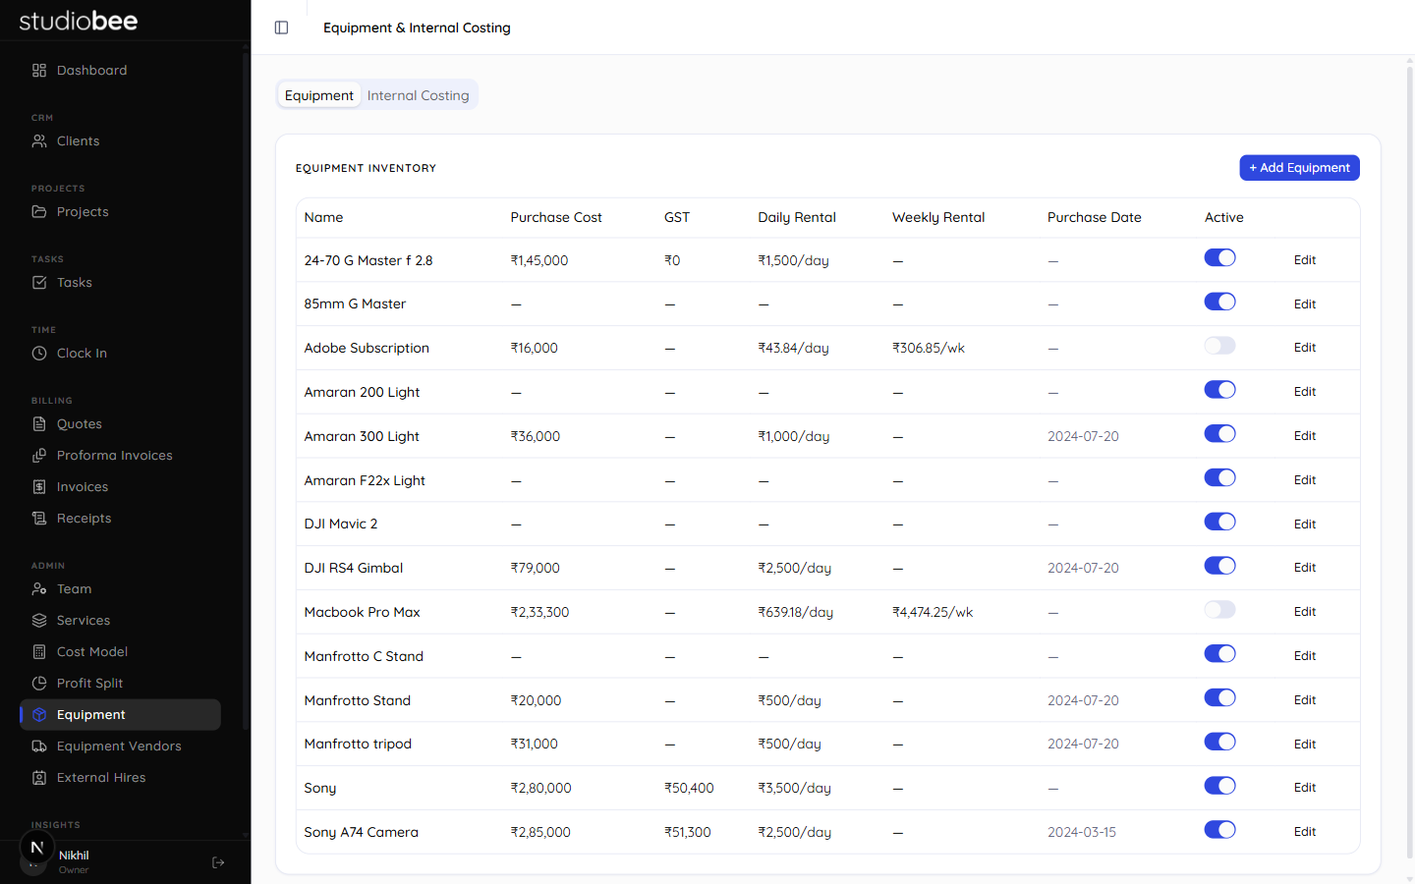Open Equipment in the sidebar menu
Screen dimensions: 1415x884
[x=120, y=715]
